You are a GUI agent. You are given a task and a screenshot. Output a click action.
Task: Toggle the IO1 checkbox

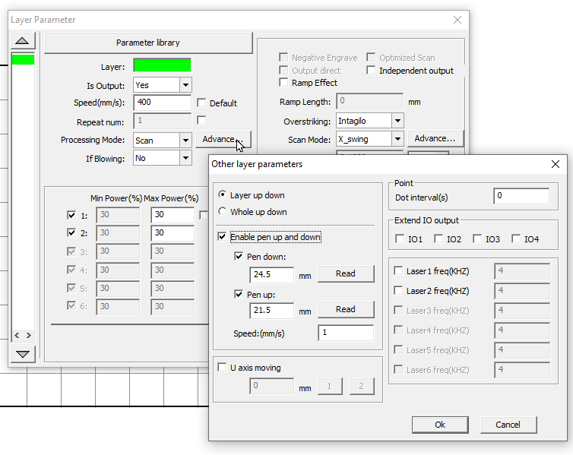tap(400, 239)
